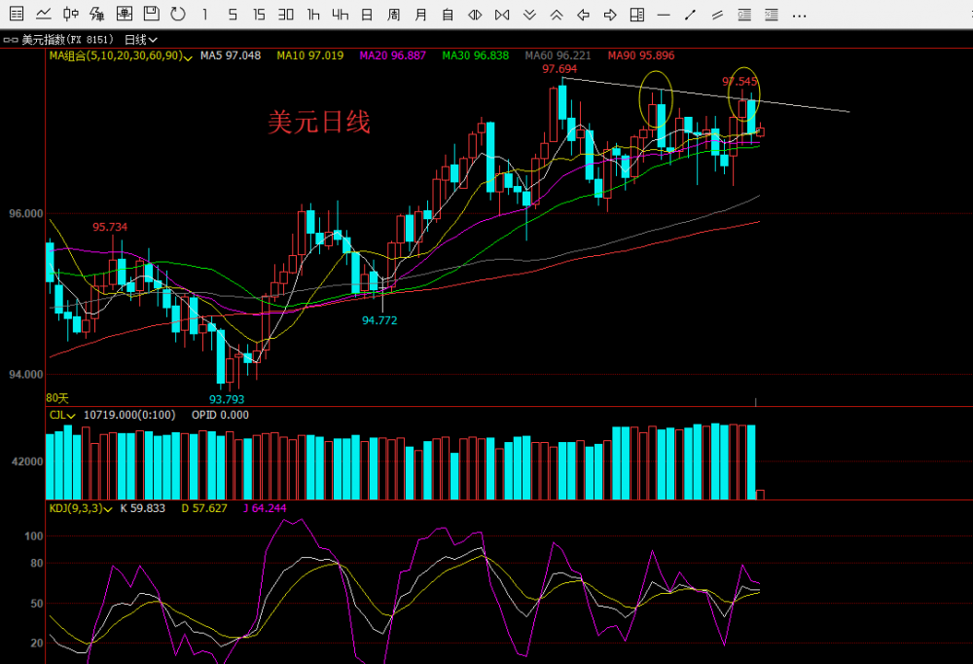Switch to 1-minute period
This screenshot has height=664, width=973.
pos(204,14)
